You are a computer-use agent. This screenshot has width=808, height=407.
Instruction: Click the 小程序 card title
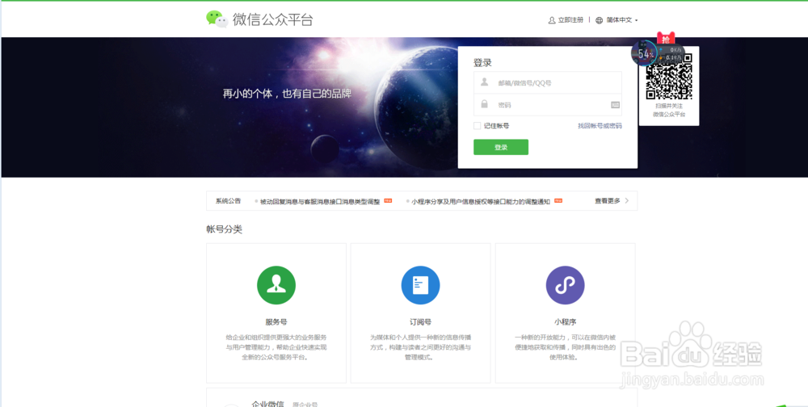[566, 322]
